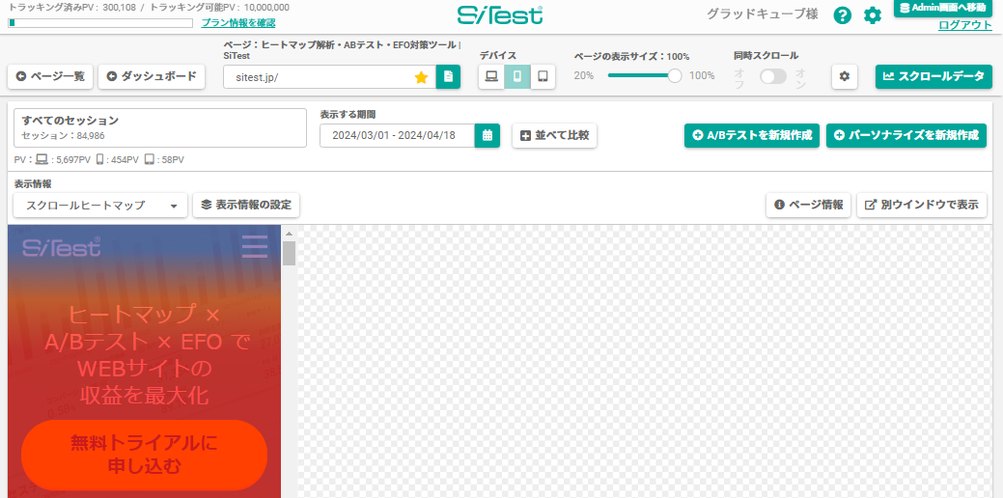Open account settings gear in header

873,15
